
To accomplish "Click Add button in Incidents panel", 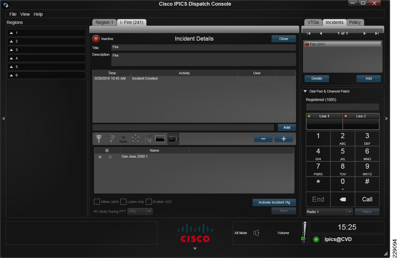I will click(x=369, y=78).
